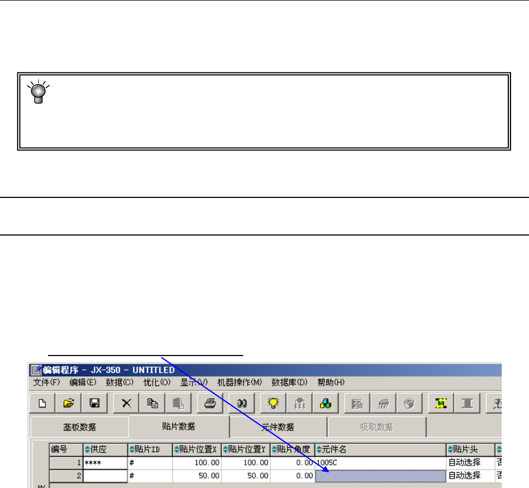Click 自动选择 head cell in row 2
Screen dimensions: 529x488
[471, 476]
